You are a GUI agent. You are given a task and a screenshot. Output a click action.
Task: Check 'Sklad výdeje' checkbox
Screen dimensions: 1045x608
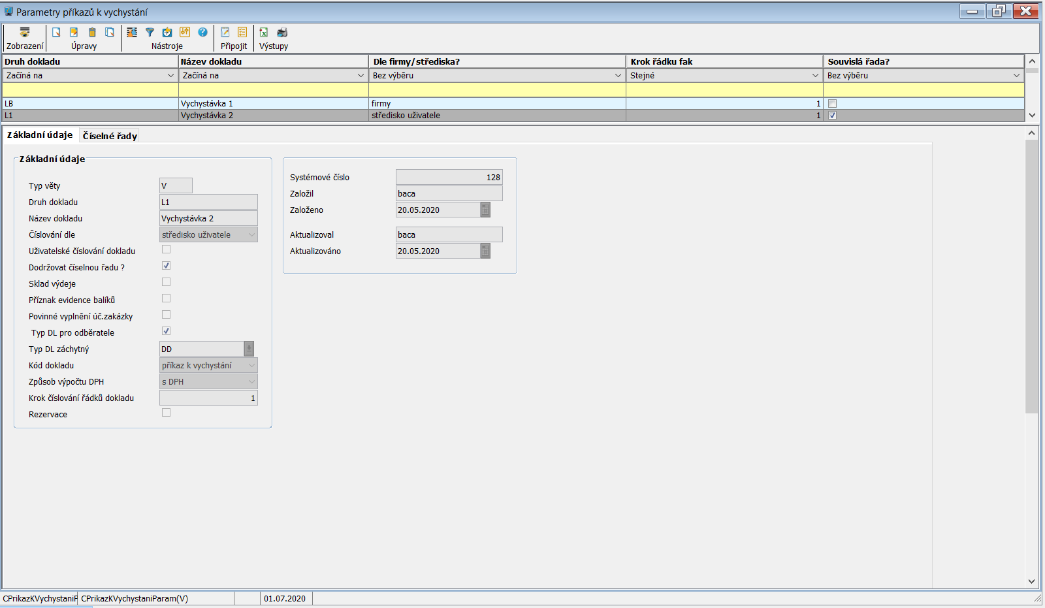coord(166,282)
